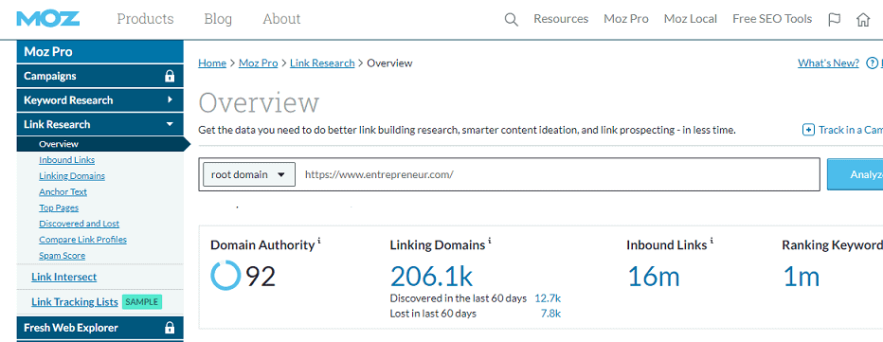Open Moz Pro in the top navigation
Viewport: 883px width, 342px height.
coord(626,19)
